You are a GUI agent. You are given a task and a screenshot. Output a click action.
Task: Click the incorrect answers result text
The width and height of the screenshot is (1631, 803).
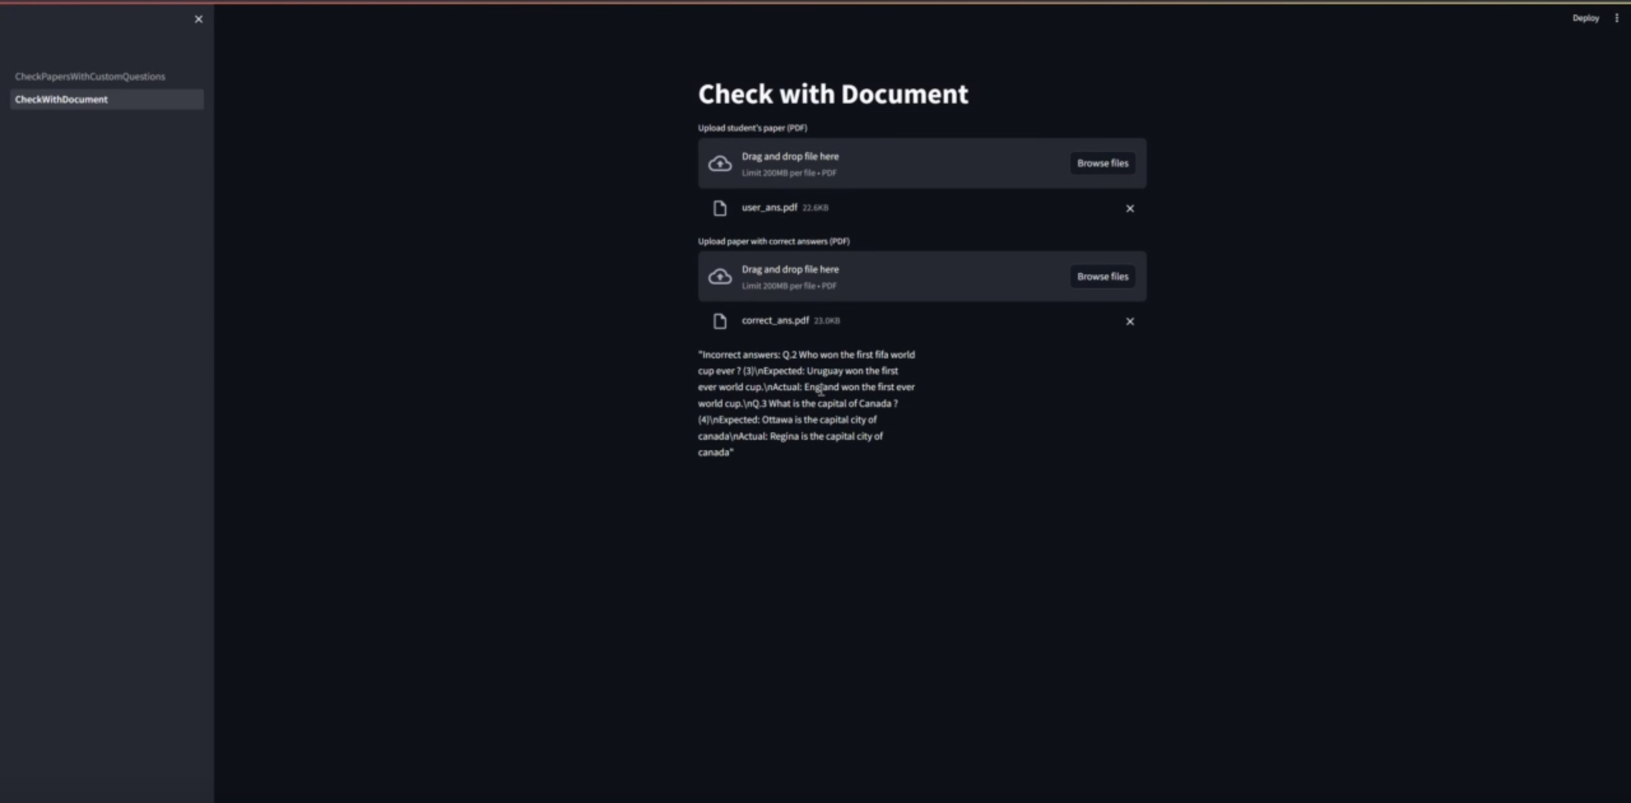[x=805, y=403]
